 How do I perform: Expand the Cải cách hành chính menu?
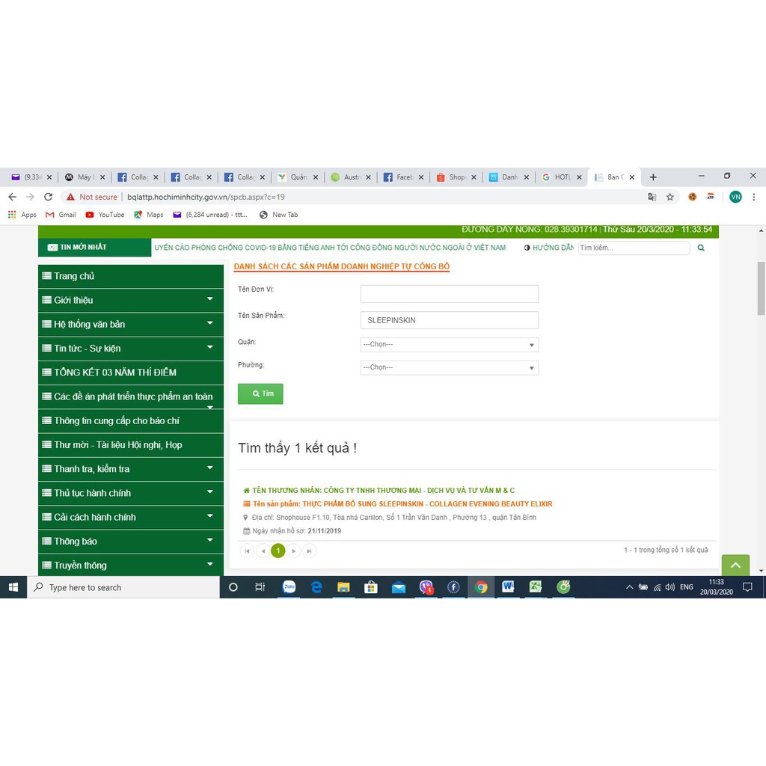[210, 516]
